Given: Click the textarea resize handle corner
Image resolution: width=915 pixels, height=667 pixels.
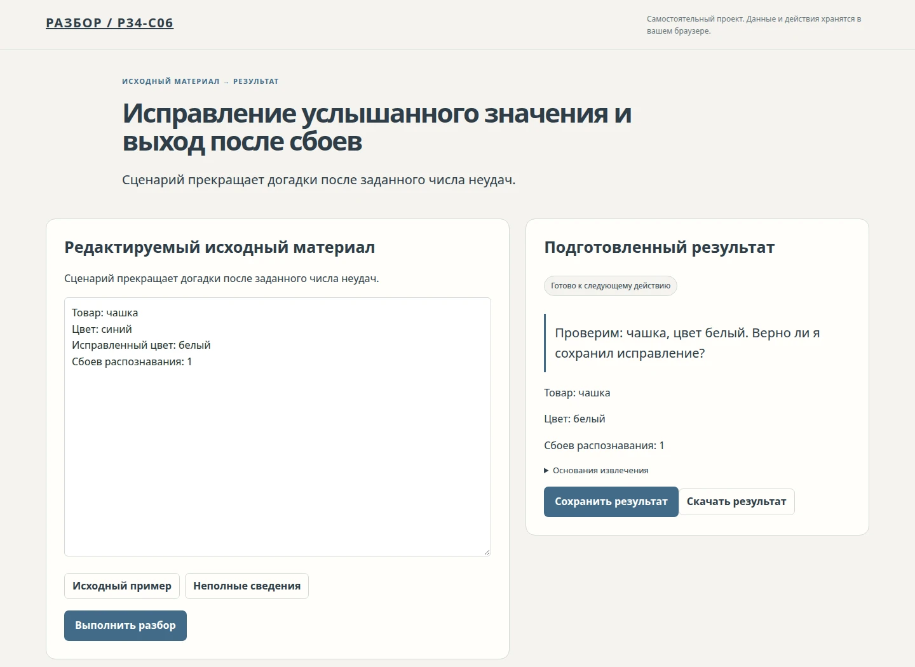Looking at the screenshot, I should [487, 552].
